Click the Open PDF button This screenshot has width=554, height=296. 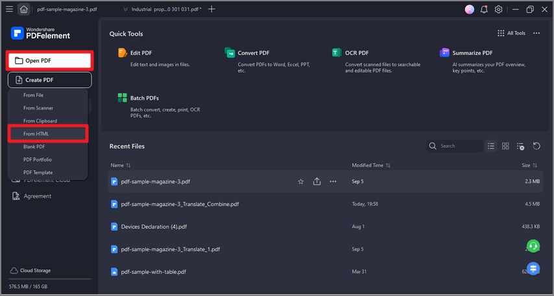click(50, 61)
